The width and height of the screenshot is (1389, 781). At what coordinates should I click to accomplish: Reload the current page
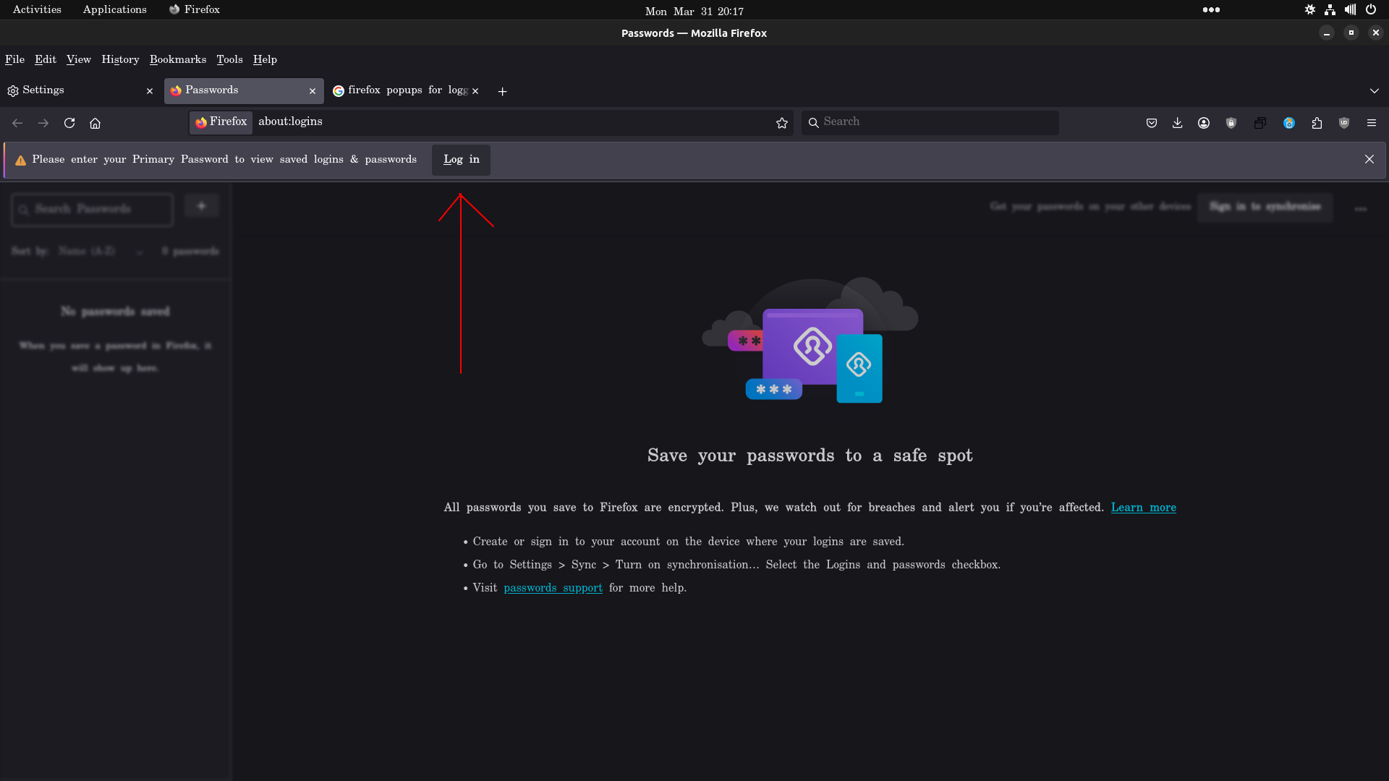[x=69, y=123]
